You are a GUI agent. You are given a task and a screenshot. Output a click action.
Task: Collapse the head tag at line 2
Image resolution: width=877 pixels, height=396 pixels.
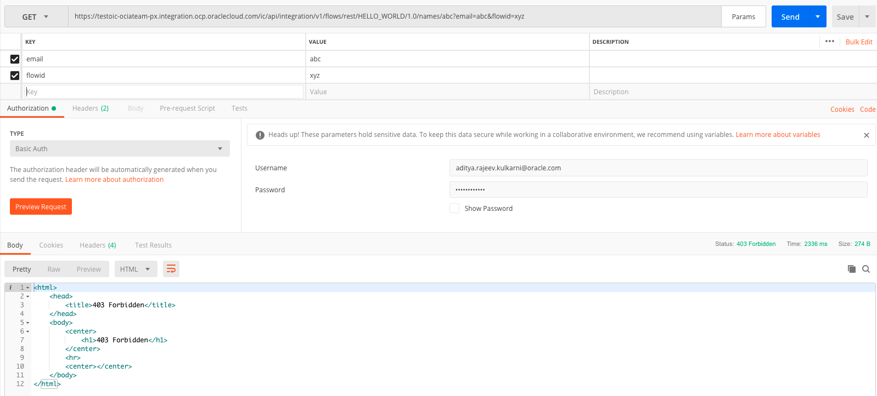28,296
